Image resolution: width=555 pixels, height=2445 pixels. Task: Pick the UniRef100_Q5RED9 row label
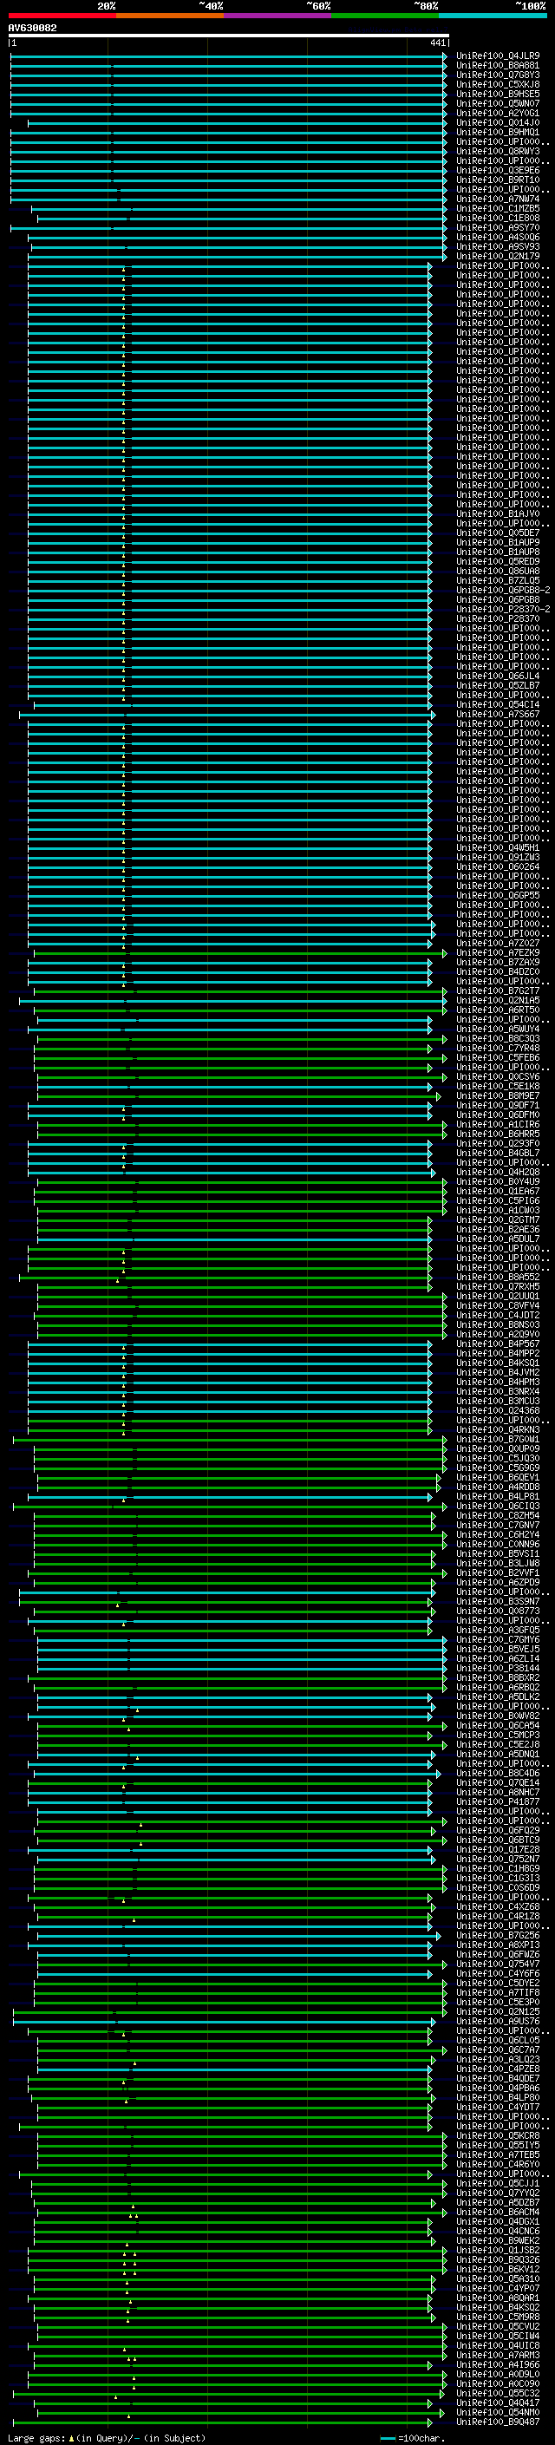tap(497, 561)
